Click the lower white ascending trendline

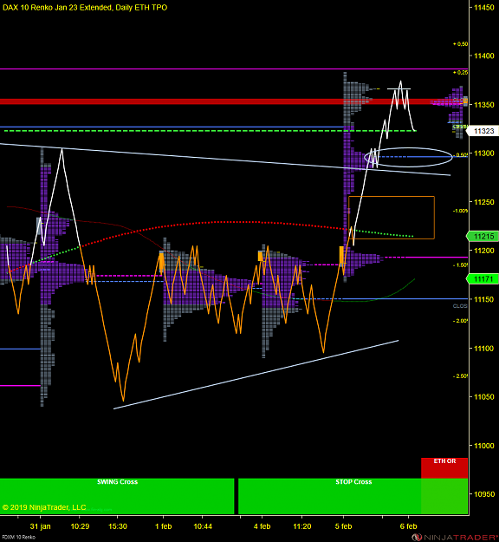(256, 375)
